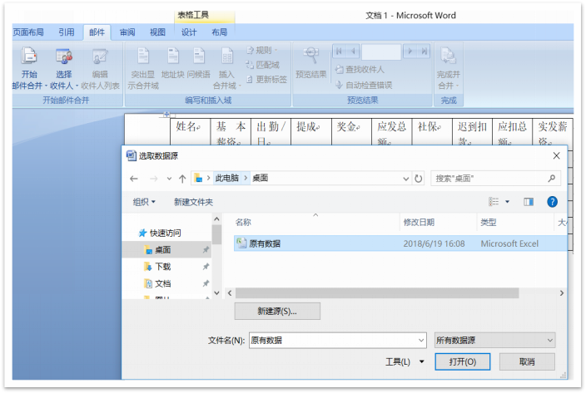
Task: Go back with the left arrow
Action: pos(134,178)
